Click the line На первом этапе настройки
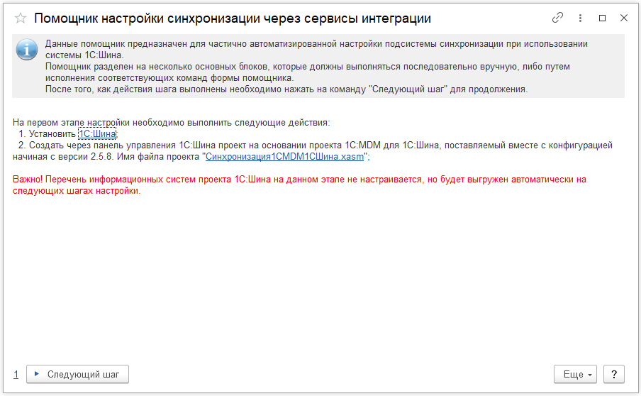The height and width of the screenshot is (396, 641). [171, 122]
